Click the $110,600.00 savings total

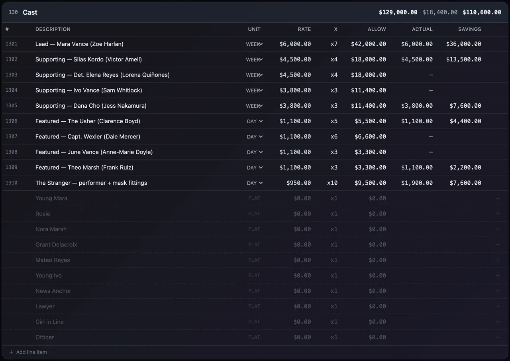pyautogui.click(x=482, y=12)
